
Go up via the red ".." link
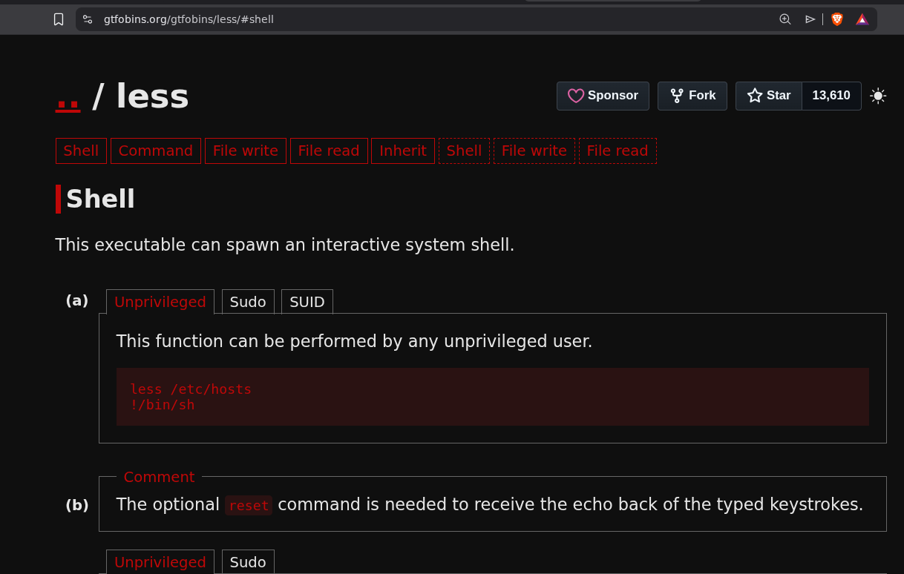click(x=68, y=97)
